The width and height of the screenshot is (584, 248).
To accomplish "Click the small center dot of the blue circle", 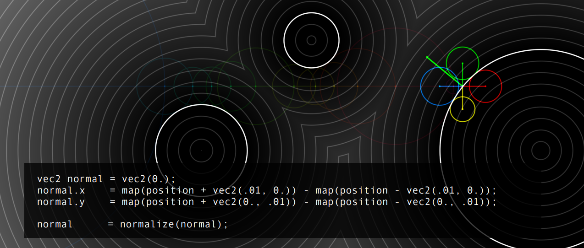I will click(x=440, y=86).
